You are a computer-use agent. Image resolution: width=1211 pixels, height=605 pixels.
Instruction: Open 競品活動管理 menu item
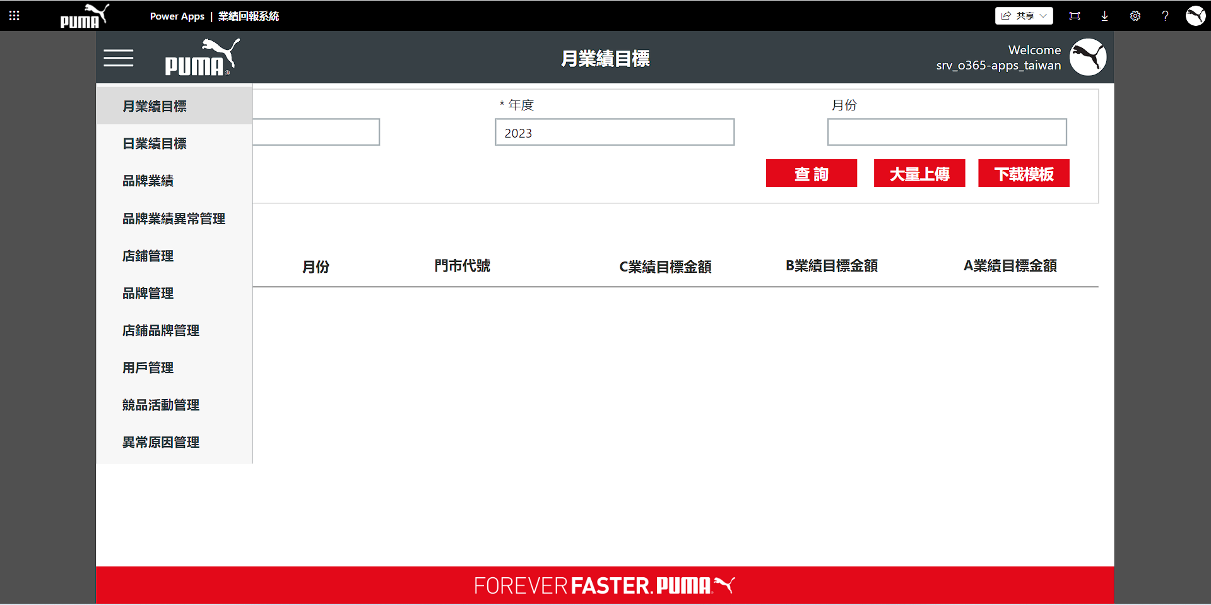(174, 405)
